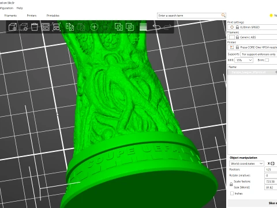The height and width of the screenshot is (208, 277).
Task: Switch to the Printers tab
Action: pyautogui.click(x=32, y=16)
